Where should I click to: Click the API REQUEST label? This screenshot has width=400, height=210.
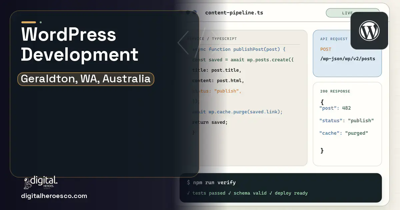click(x=334, y=39)
